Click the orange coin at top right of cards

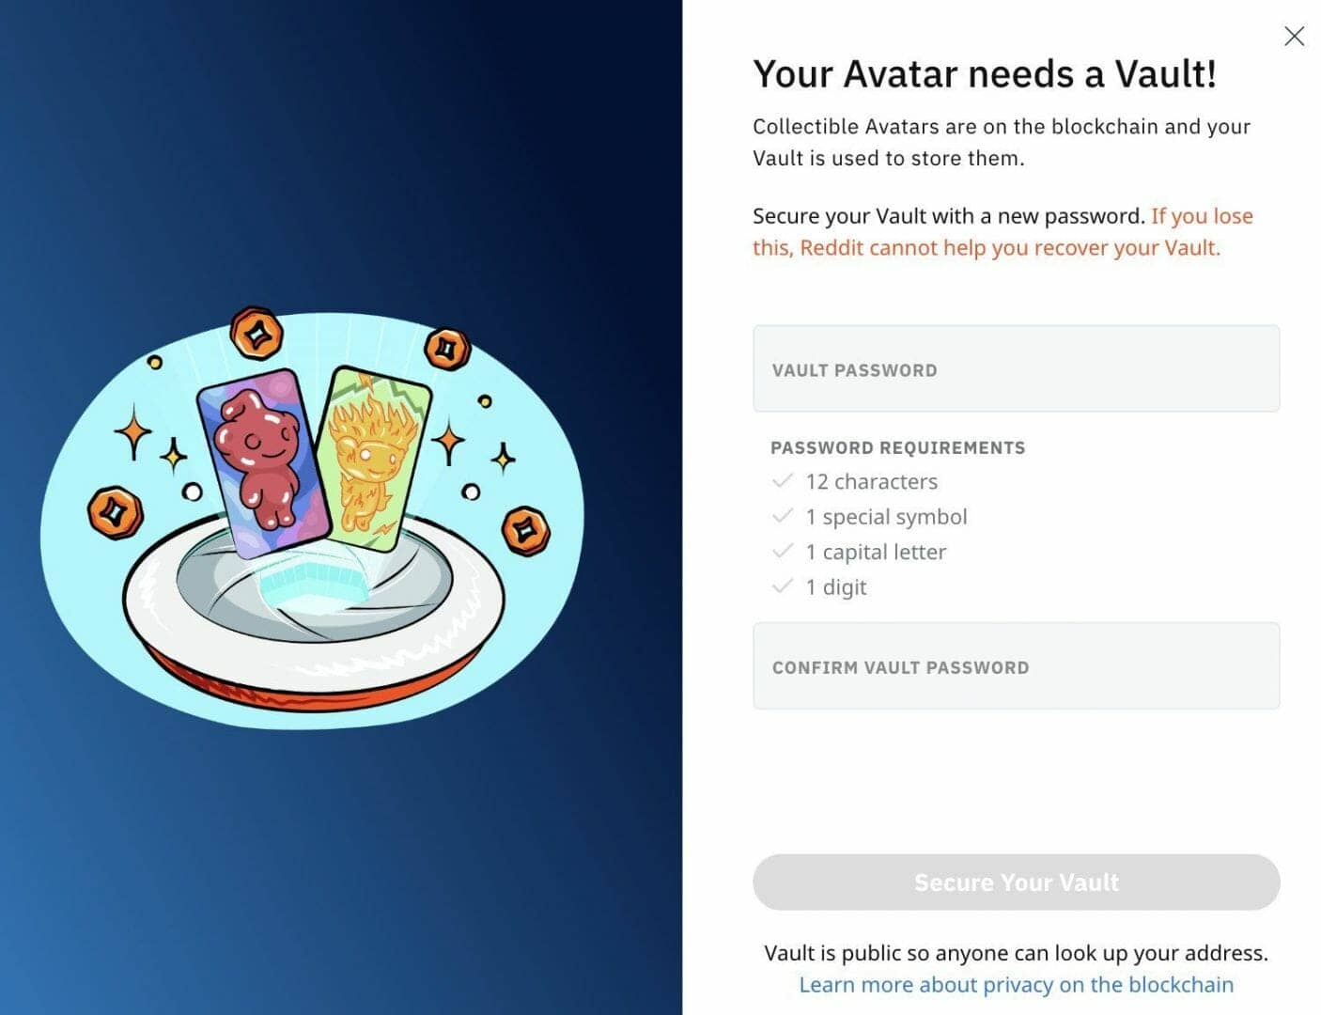tap(447, 349)
